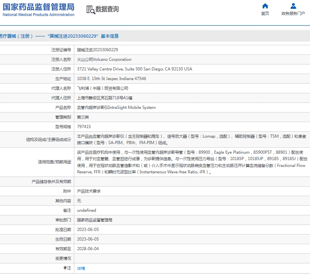Open the 政务服务门户 user icon
The height and width of the screenshot is (275, 310).
(293, 6)
